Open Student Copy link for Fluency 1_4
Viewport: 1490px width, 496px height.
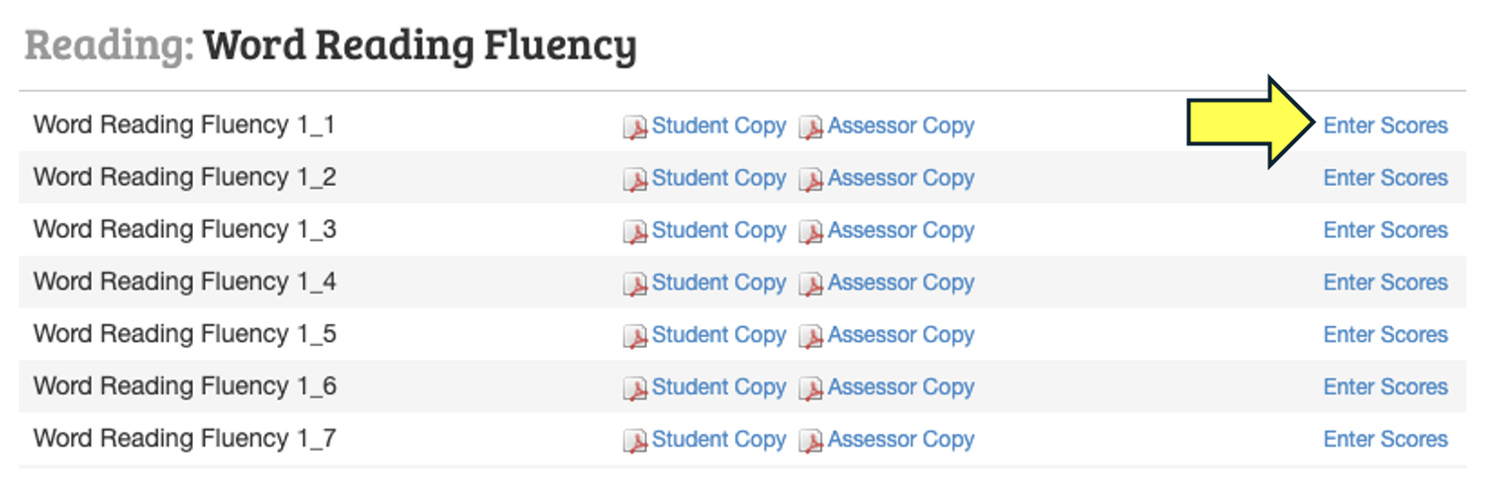pyautogui.click(x=718, y=283)
